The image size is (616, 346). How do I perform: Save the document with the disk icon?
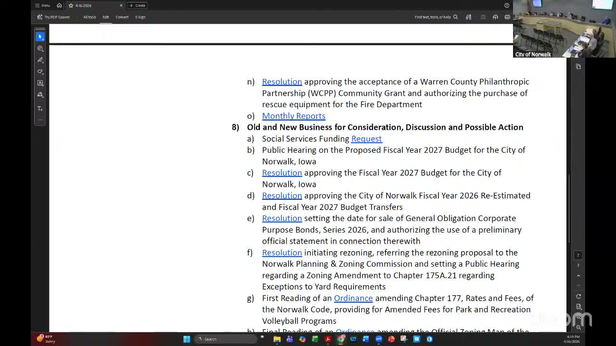(x=483, y=17)
